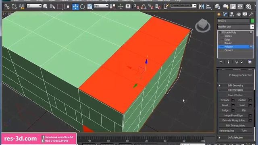The width and height of the screenshot is (258, 145).
Task: Click Make Unique icon below stack
Action: [237, 62]
